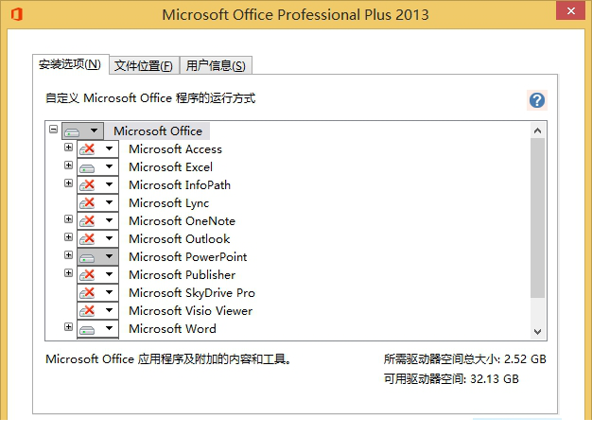
Task: Expand the Microsoft PowerPoint node
Action: coord(68,254)
